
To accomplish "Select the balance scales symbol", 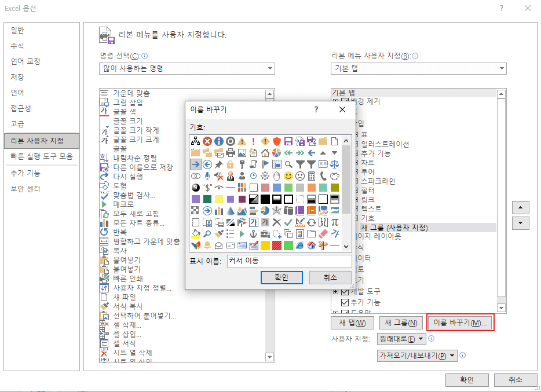I will coord(335,164).
